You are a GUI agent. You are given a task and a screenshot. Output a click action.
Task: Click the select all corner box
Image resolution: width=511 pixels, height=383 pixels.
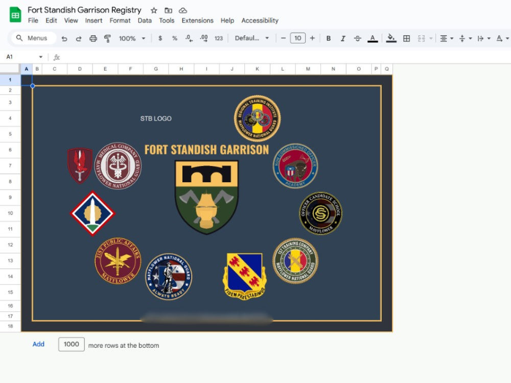point(10,69)
